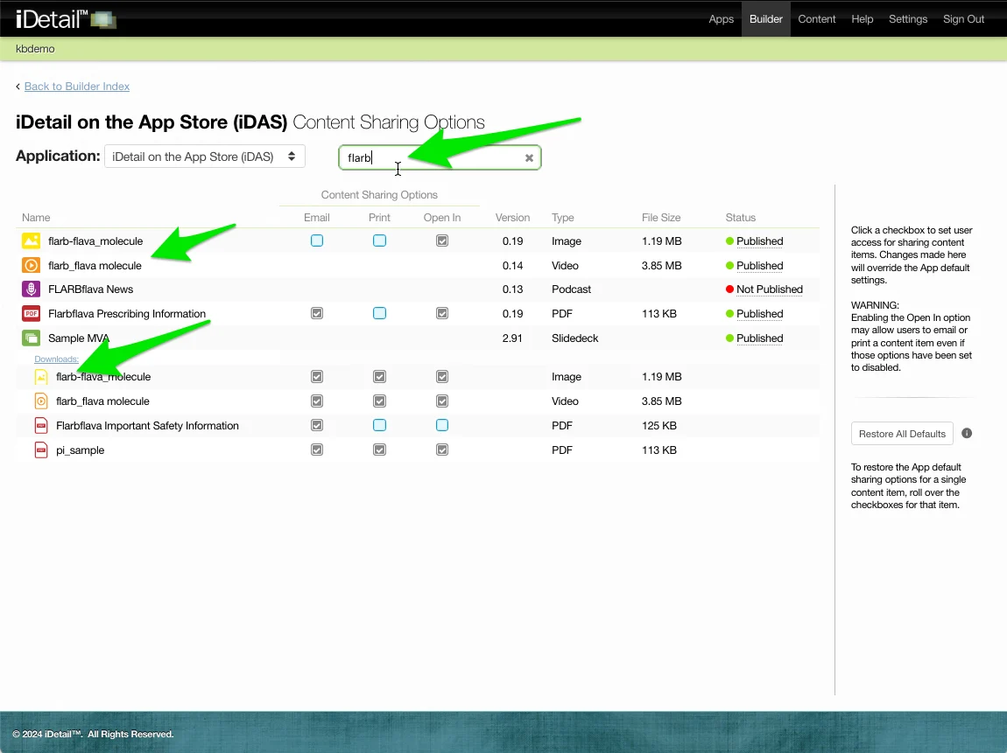The image size is (1007, 753).
Task: Click kbdemo account label
Action: (35, 49)
